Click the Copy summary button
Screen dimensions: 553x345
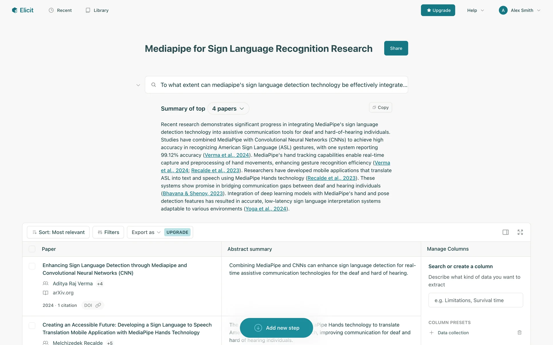(x=380, y=108)
